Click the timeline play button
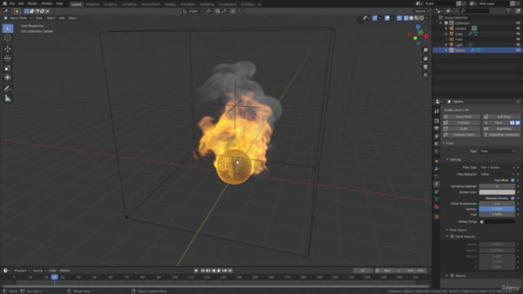523x294 pixels. click(x=219, y=270)
